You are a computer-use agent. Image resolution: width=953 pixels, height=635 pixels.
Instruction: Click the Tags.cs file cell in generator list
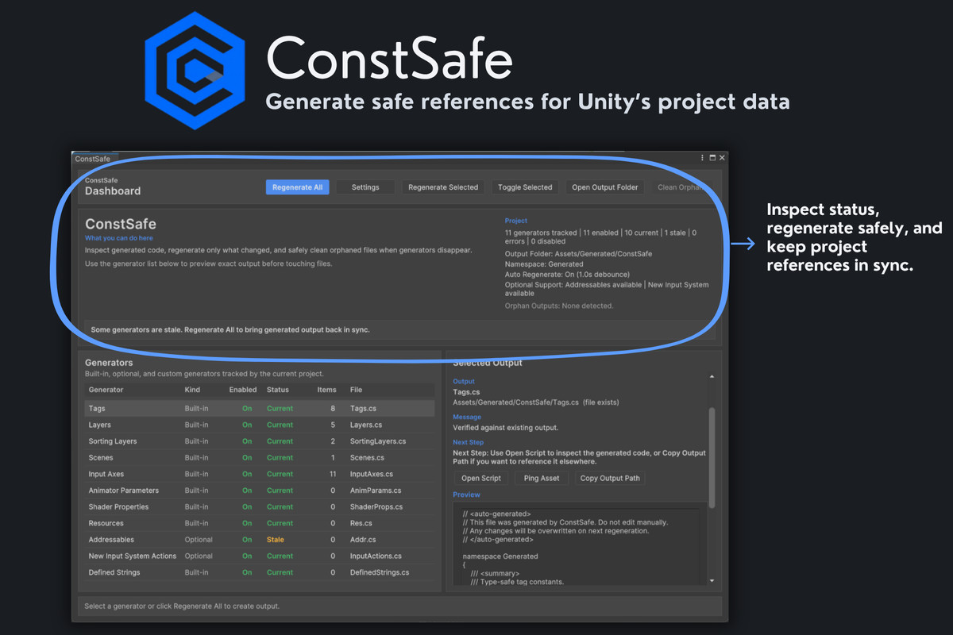pos(364,409)
